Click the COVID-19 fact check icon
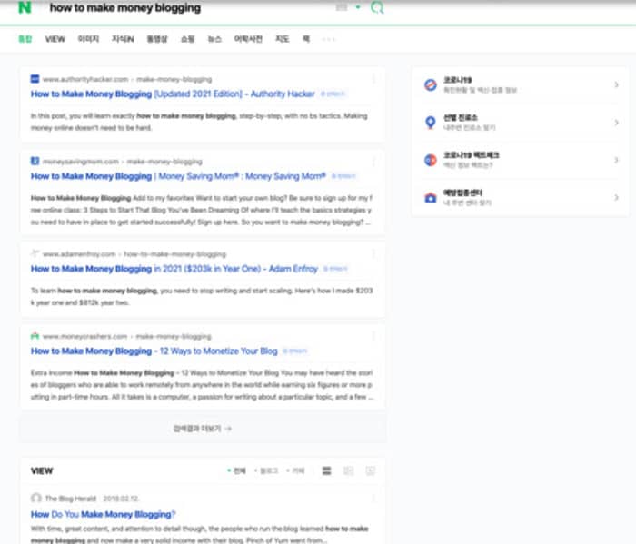 pyautogui.click(x=431, y=160)
